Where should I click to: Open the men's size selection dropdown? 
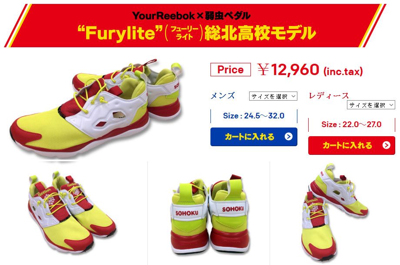point(273,96)
